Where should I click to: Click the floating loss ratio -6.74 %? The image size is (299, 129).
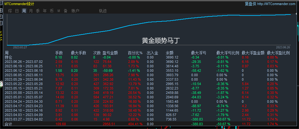[222, 106]
